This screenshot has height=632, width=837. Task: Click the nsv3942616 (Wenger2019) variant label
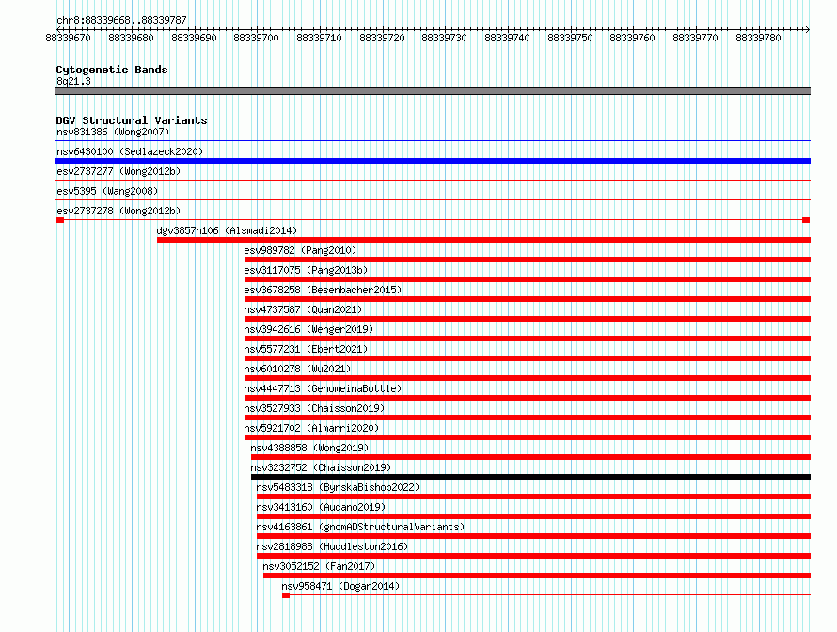(308, 329)
